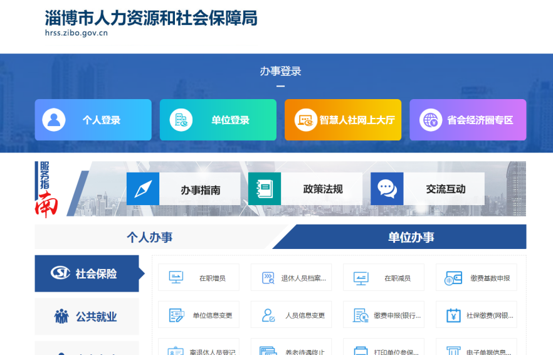553x355 pixels.
Task: Click the 智慧人社网上大厅 icon
Action: (x=305, y=120)
